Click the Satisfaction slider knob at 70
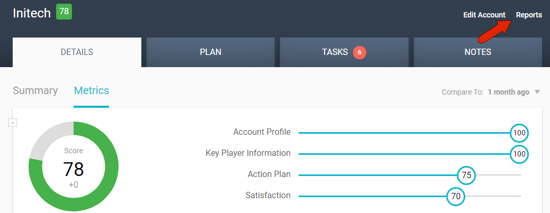 pyautogui.click(x=456, y=196)
